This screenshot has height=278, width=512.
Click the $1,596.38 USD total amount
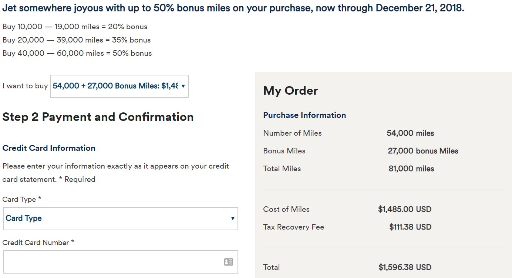point(405,267)
